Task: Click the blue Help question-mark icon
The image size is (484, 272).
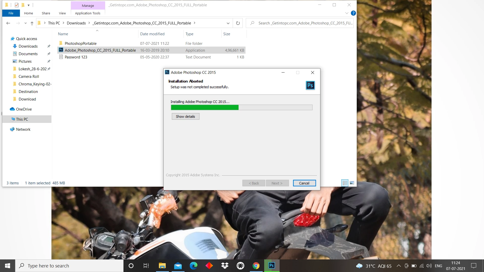Action: (353, 13)
